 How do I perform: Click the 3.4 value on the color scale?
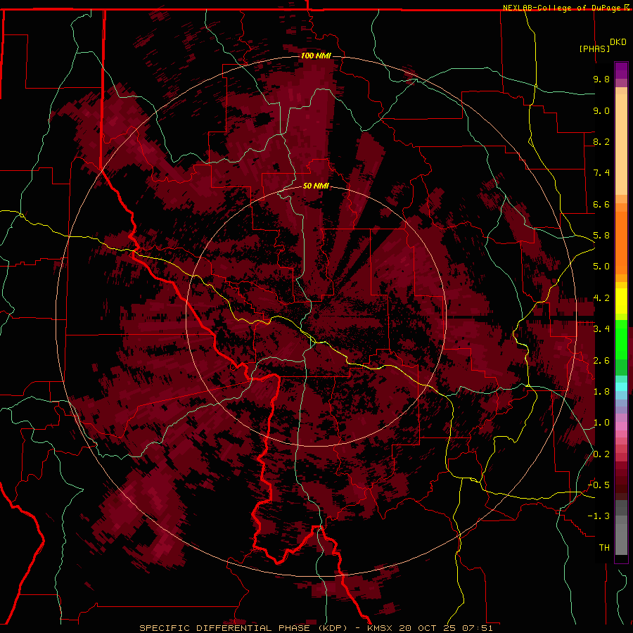(x=601, y=329)
